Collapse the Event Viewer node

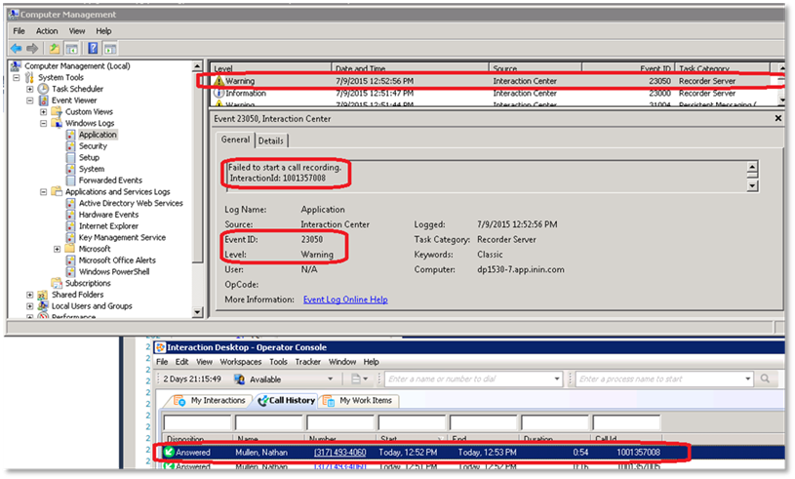click(30, 100)
